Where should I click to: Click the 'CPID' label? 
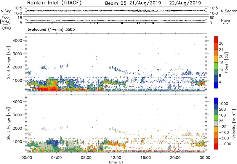[7, 28]
